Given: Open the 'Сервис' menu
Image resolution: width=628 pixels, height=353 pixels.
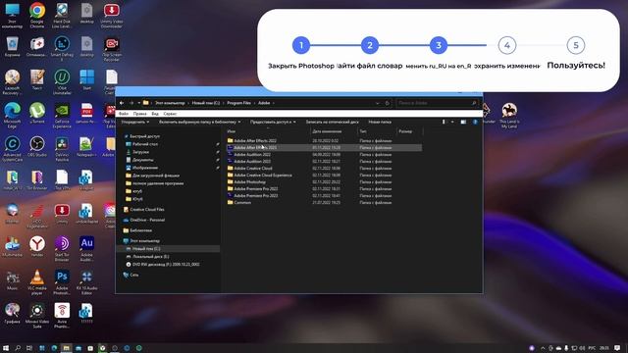Looking at the screenshot, I should click(x=170, y=114).
